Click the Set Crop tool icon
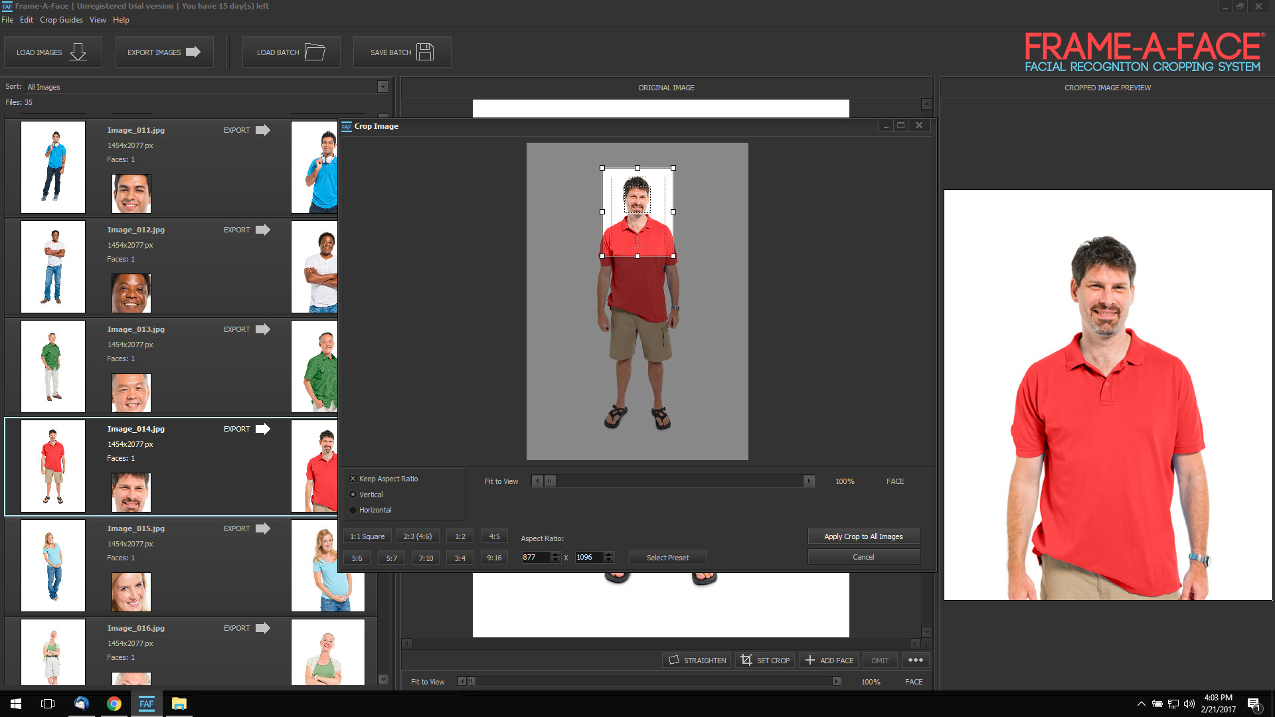Screen dimensions: 1275x717 pos(746,660)
